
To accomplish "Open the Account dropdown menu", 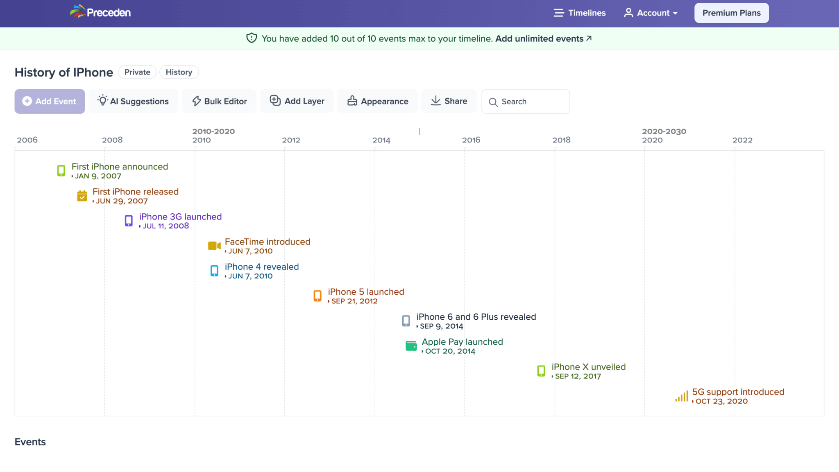I will pyautogui.click(x=651, y=13).
